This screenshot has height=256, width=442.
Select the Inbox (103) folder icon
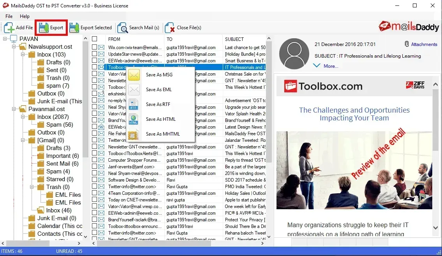tap(32, 55)
